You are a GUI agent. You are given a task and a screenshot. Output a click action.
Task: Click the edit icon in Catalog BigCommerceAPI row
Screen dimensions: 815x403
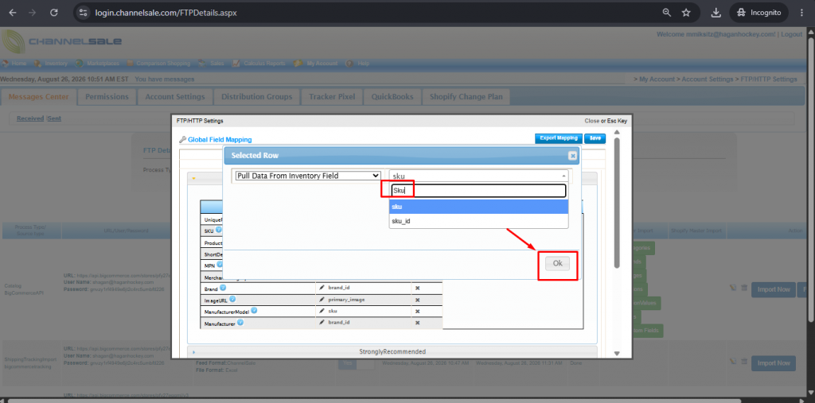pyautogui.click(x=733, y=288)
